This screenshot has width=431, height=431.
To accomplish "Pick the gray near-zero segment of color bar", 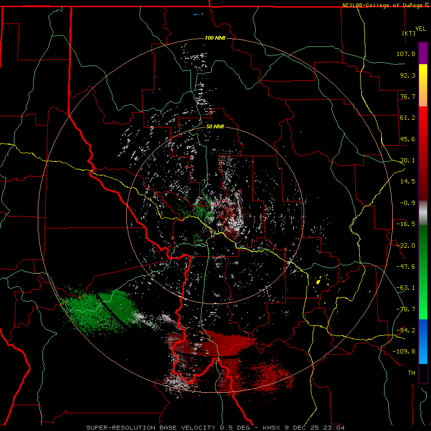I will pos(423,213).
